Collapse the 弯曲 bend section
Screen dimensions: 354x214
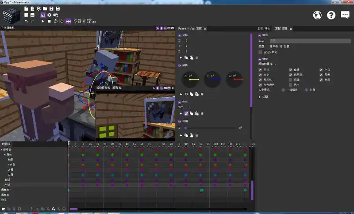(x=180, y=121)
